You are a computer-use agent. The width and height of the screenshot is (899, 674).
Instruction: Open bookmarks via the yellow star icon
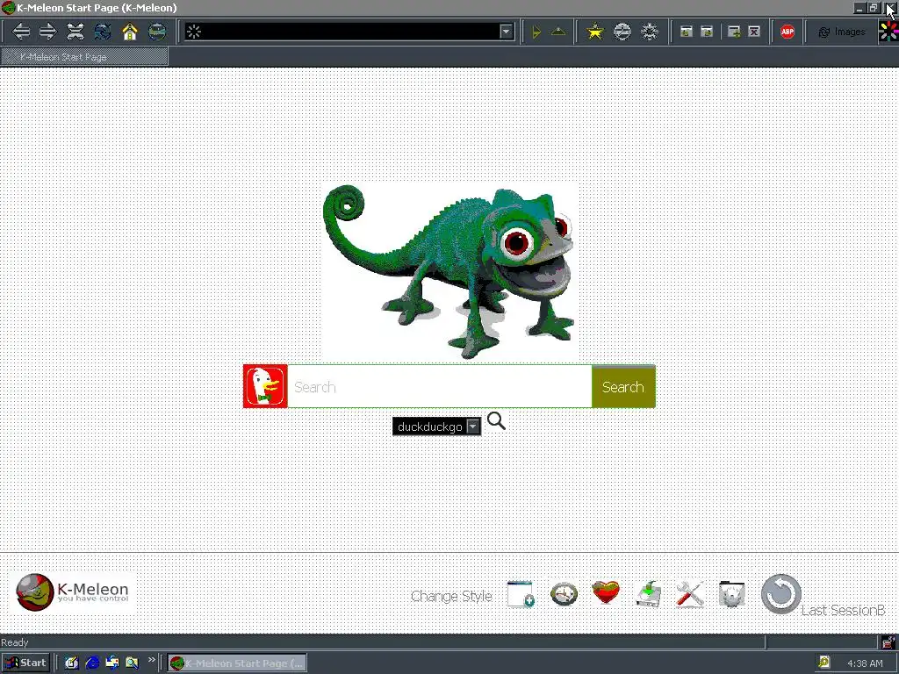point(595,32)
